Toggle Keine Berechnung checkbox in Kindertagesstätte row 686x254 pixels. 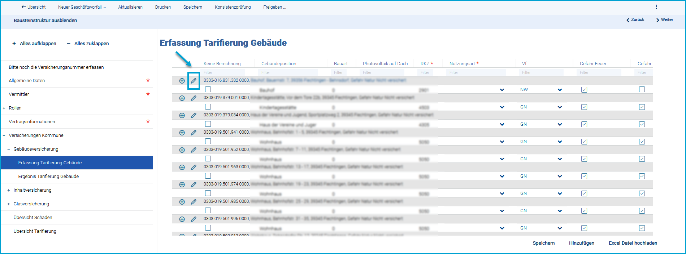click(208, 107)
